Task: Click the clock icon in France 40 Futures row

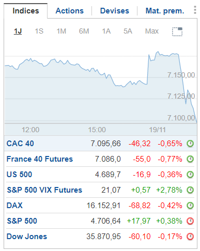Action: (x=190, y=159)
